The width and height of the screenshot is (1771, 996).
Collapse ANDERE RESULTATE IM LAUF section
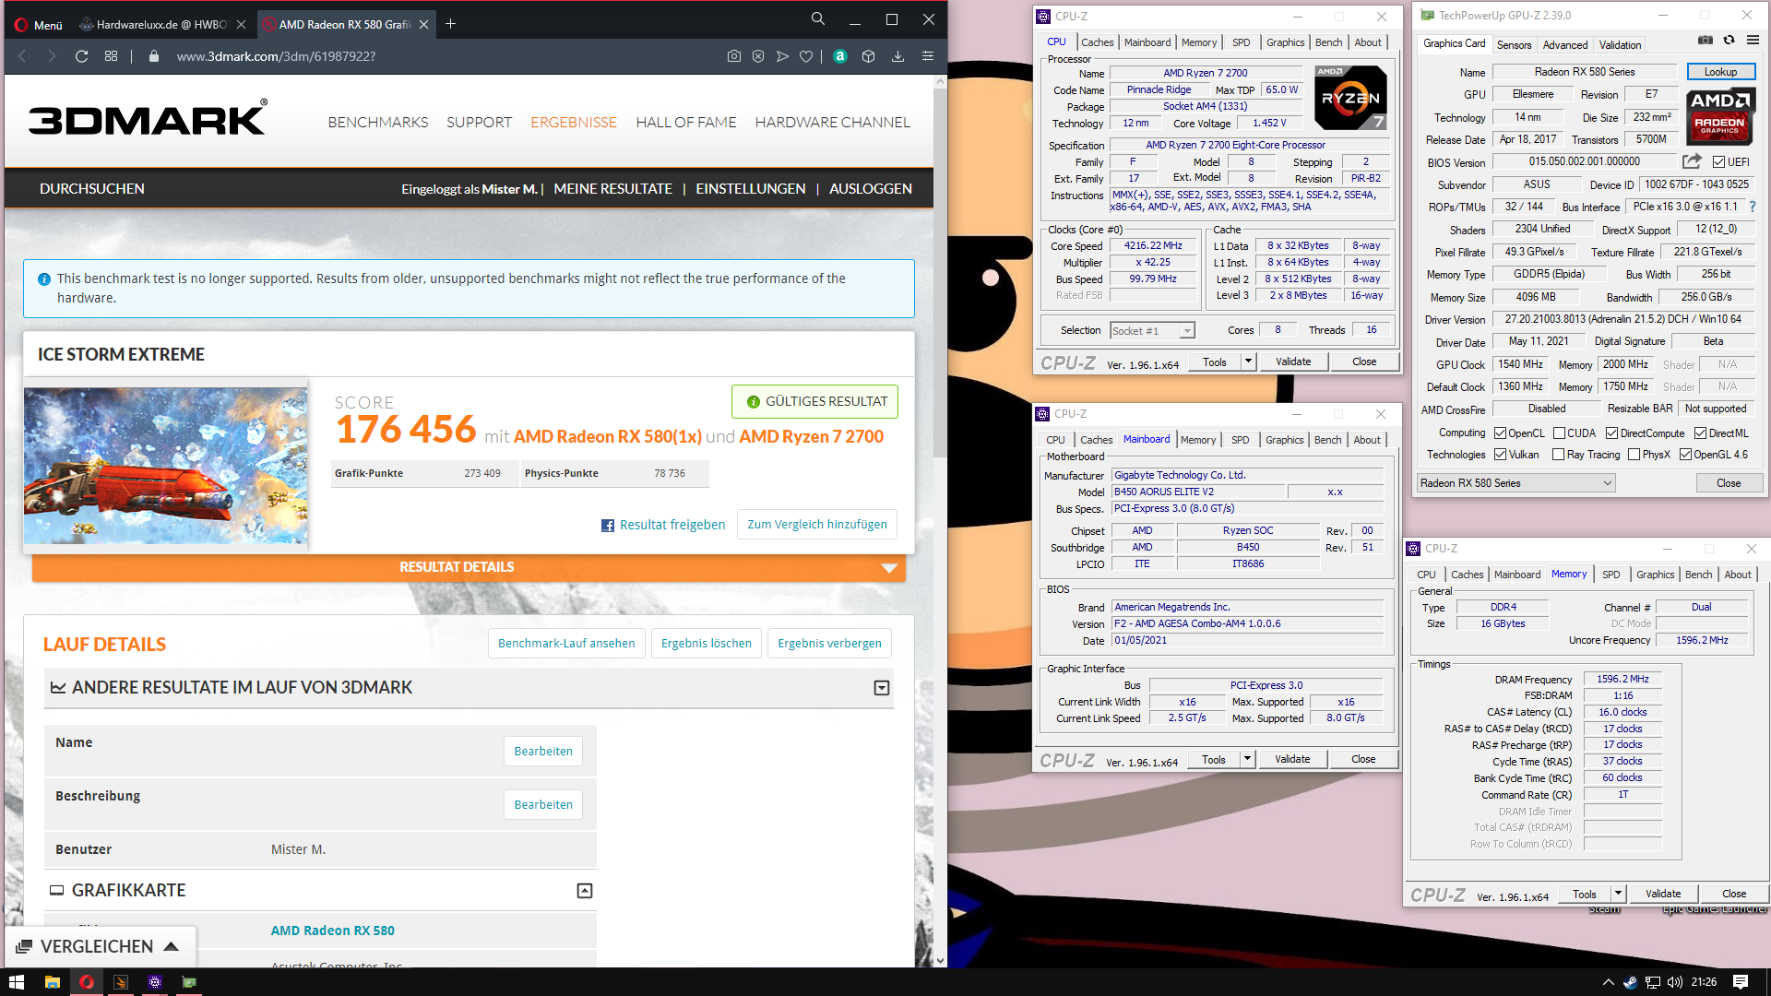pyautogui.click(x=882, y=688)
